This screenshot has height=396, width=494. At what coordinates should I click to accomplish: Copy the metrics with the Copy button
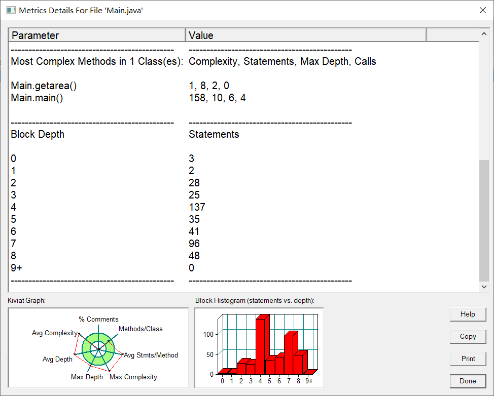coord(468,337)
